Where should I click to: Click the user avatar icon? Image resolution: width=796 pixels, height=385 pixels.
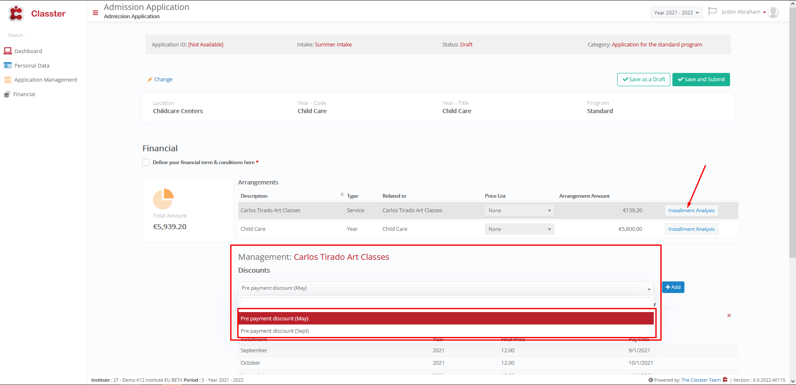click(x=773, y=12)
